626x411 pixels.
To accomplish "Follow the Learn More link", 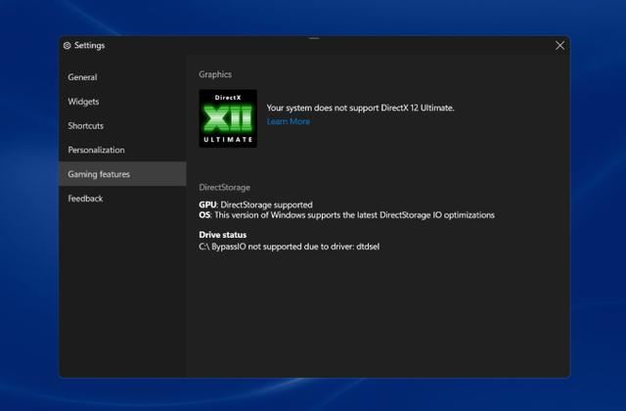I will click(288, 121).
